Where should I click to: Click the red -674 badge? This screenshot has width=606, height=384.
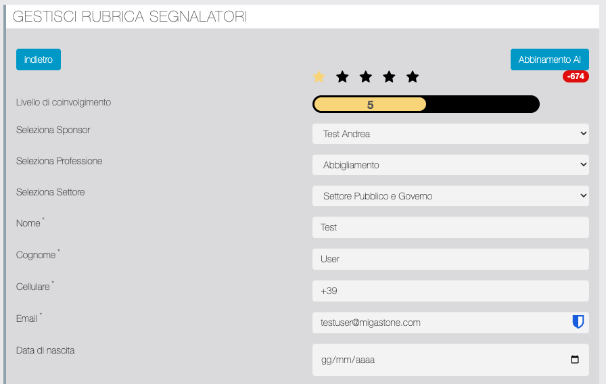coord(576,76)
